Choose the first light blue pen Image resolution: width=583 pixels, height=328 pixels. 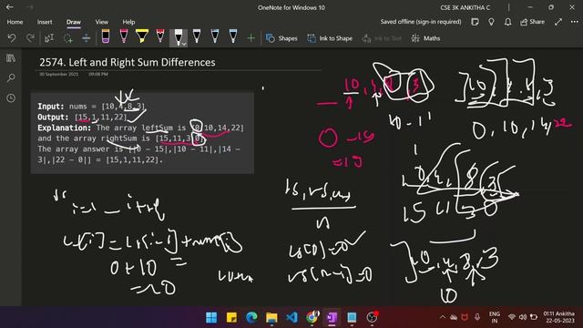point(215,36)
